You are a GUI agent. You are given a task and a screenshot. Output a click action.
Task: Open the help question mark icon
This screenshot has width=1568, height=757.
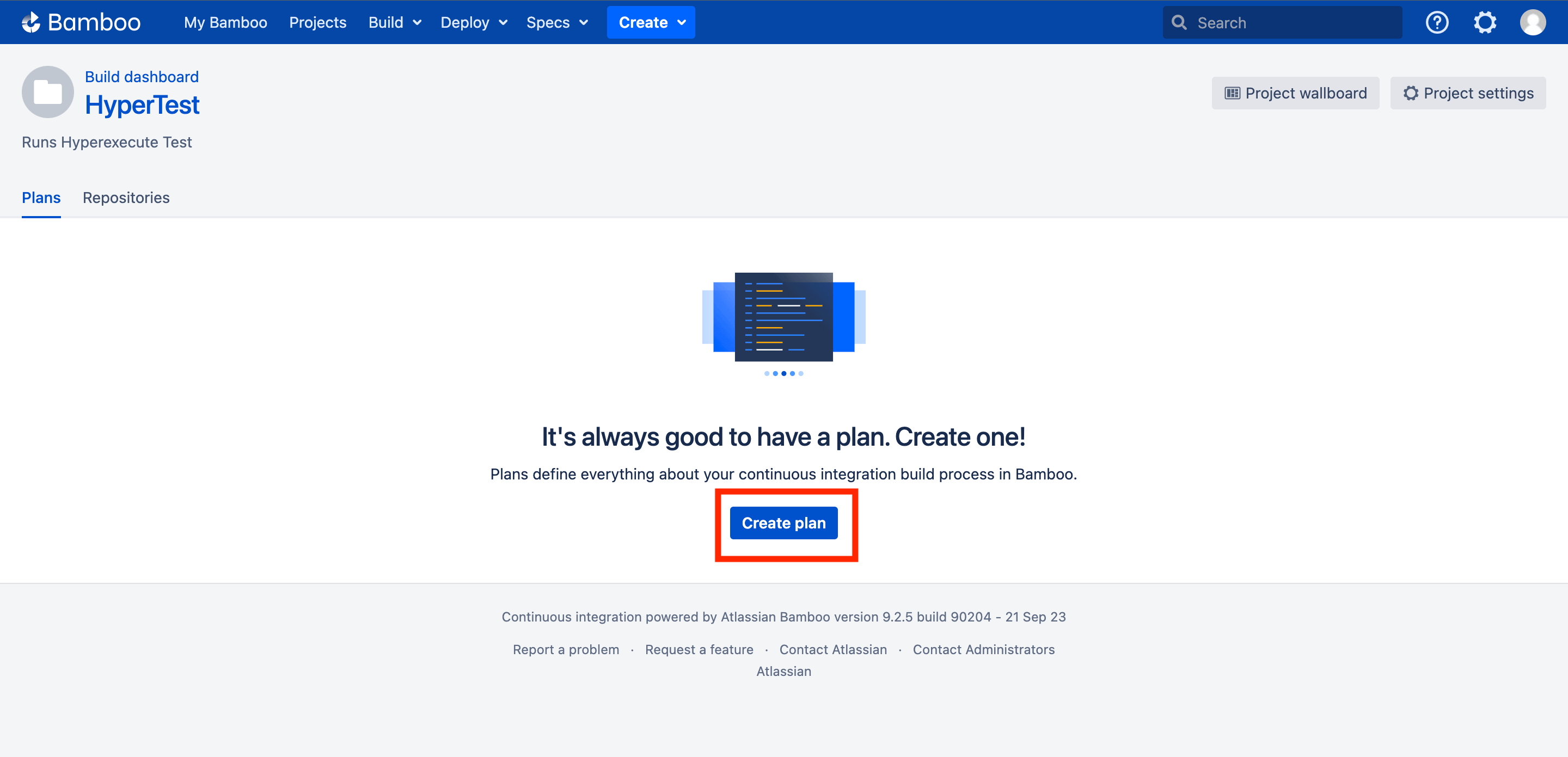pos(1437,22)
